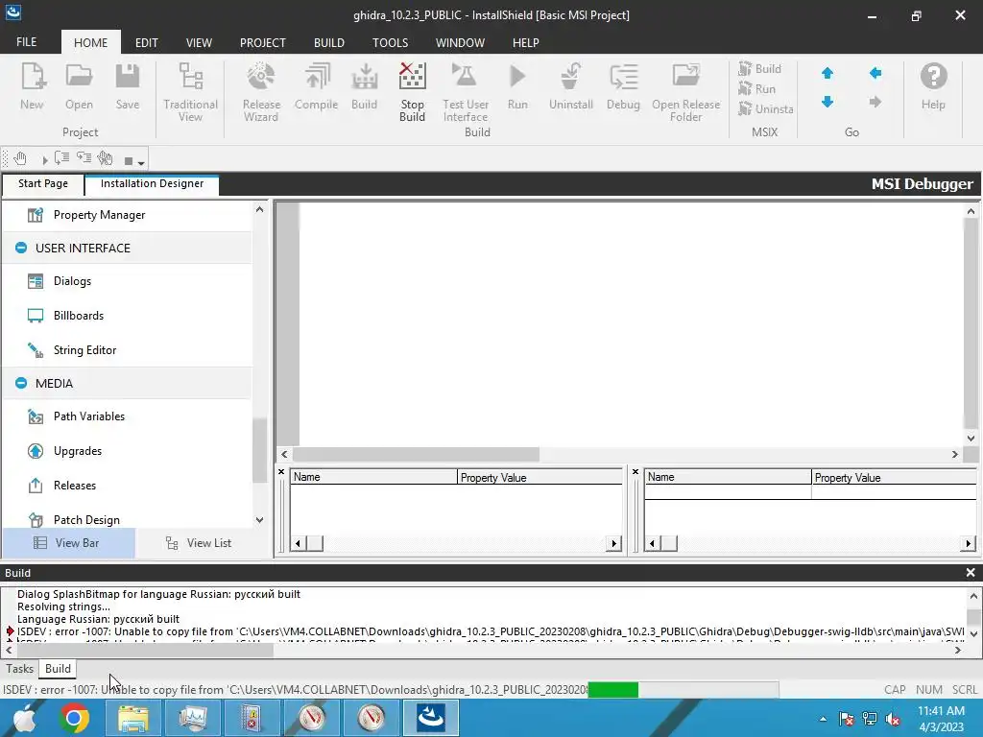Stop the build in progress
The height and width of the screenshot is (737, 983).
[x=413, y=92]
